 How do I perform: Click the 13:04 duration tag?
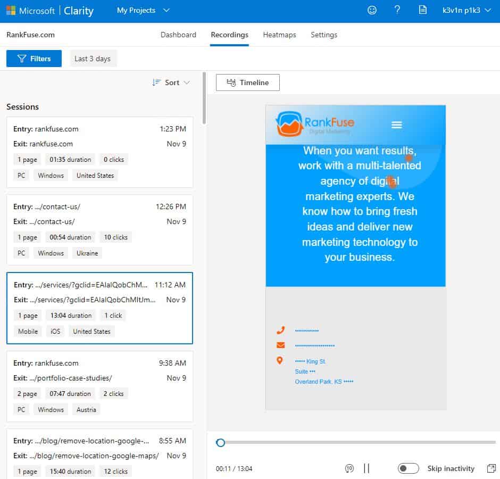(71, 315)
